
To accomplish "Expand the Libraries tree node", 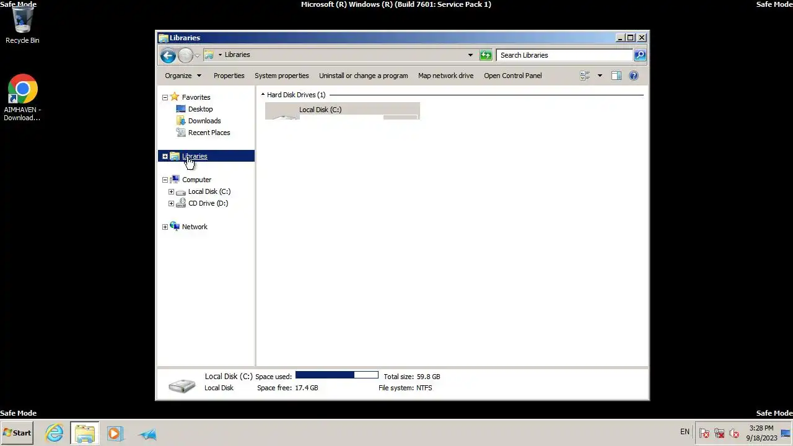I will [x=165, y=156].
